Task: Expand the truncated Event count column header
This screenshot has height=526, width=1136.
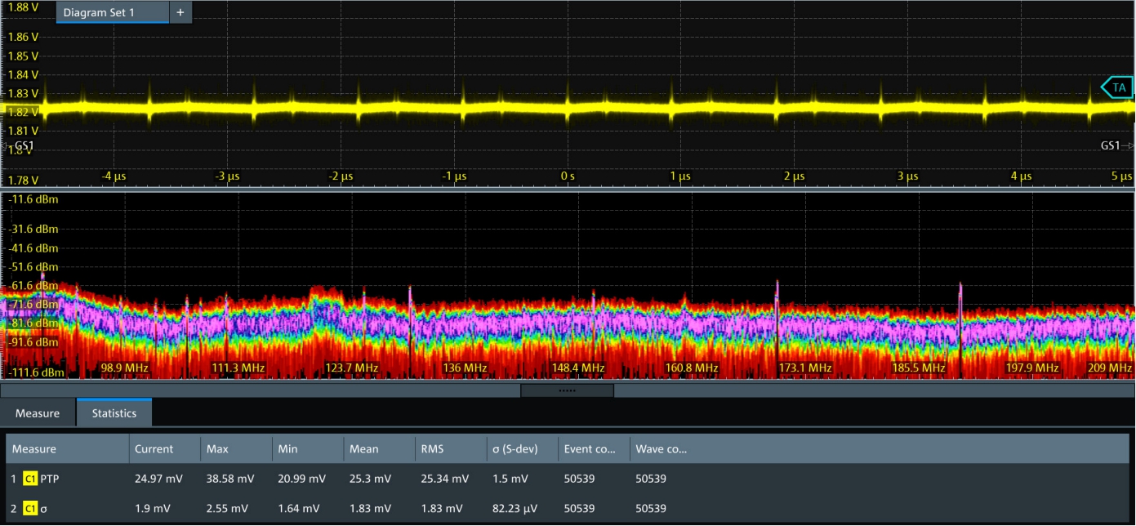Action: [x=590, y=448]
